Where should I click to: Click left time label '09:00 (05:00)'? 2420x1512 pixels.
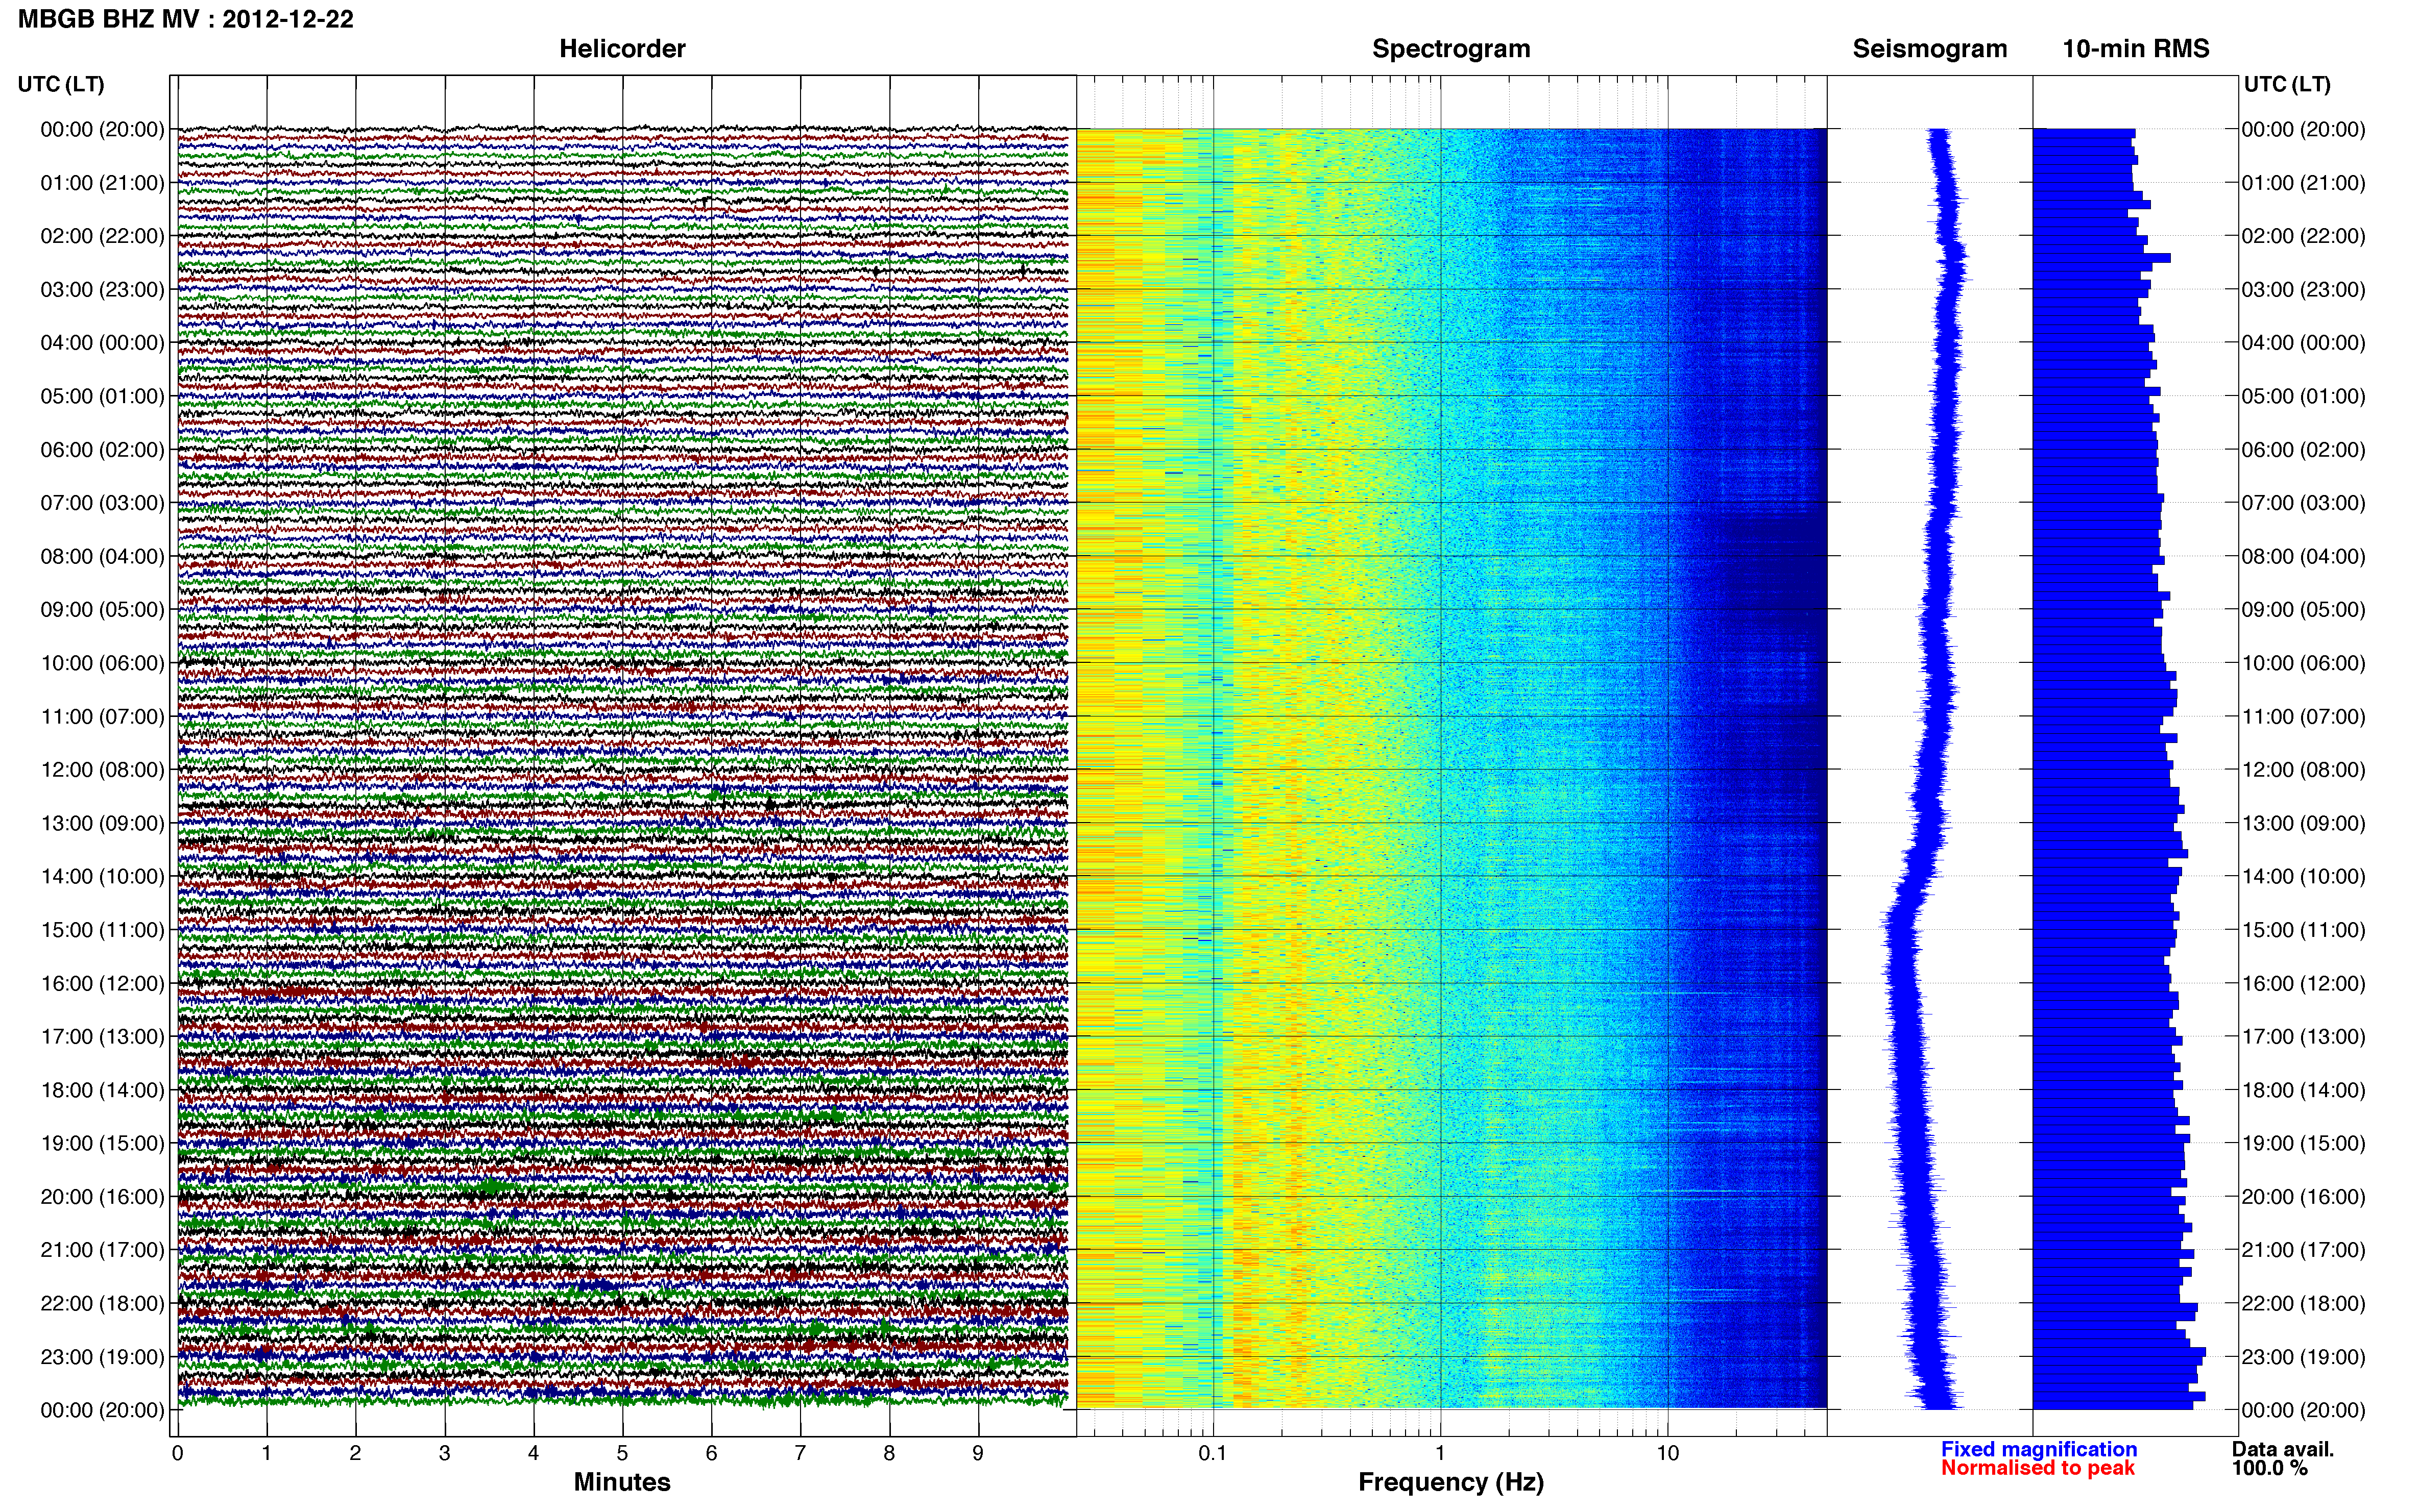pos(102,610)
